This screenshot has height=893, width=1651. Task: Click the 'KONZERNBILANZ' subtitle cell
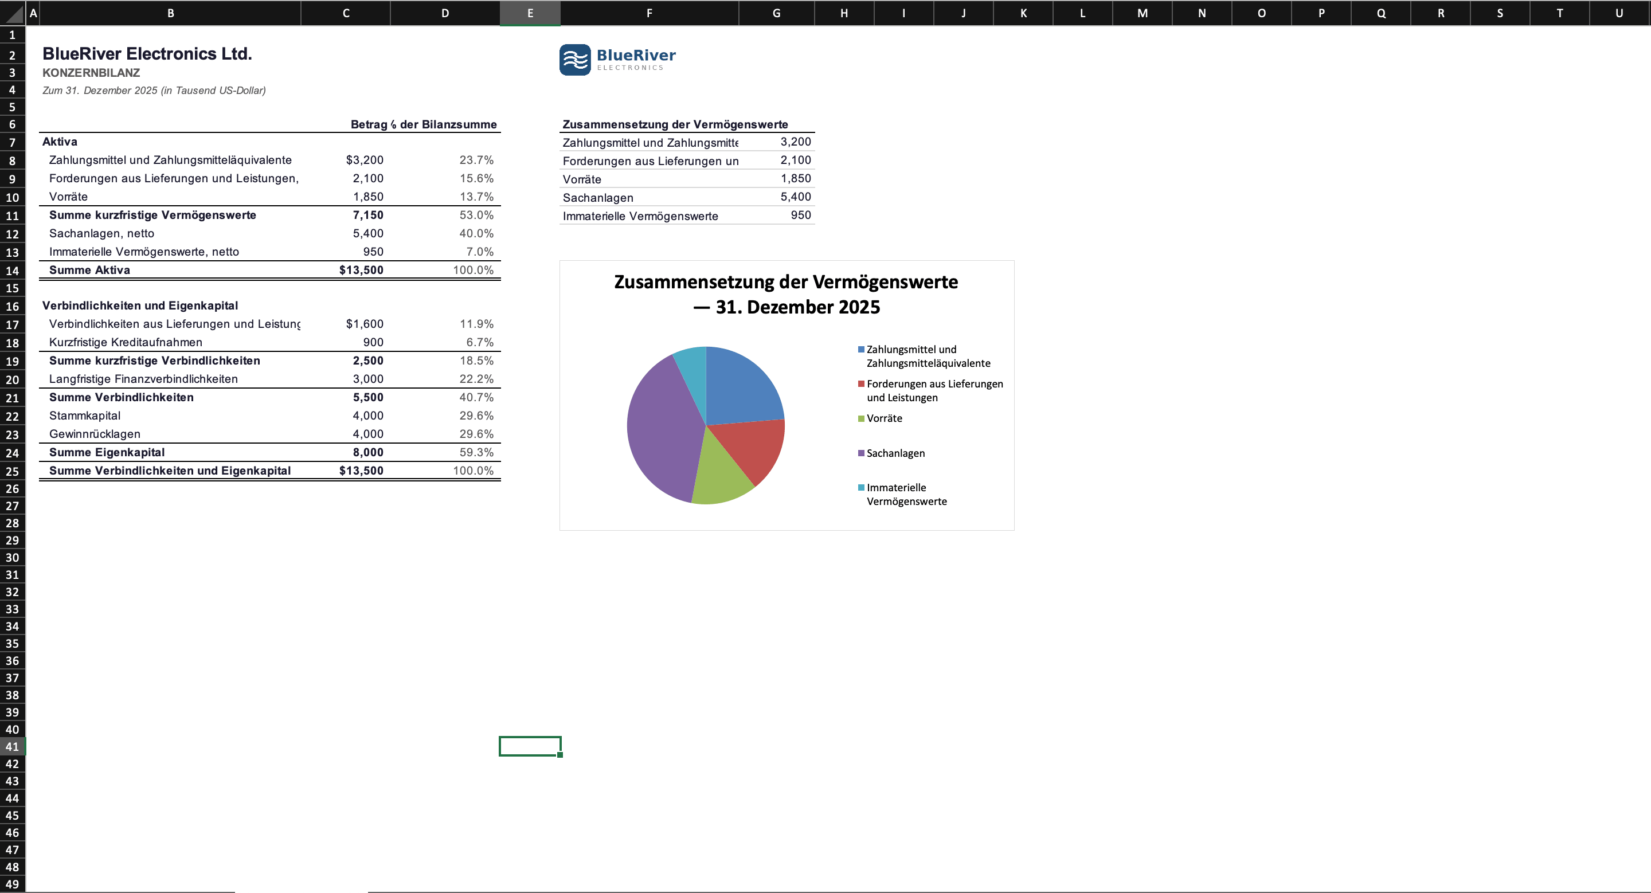(x=91, y=73)
